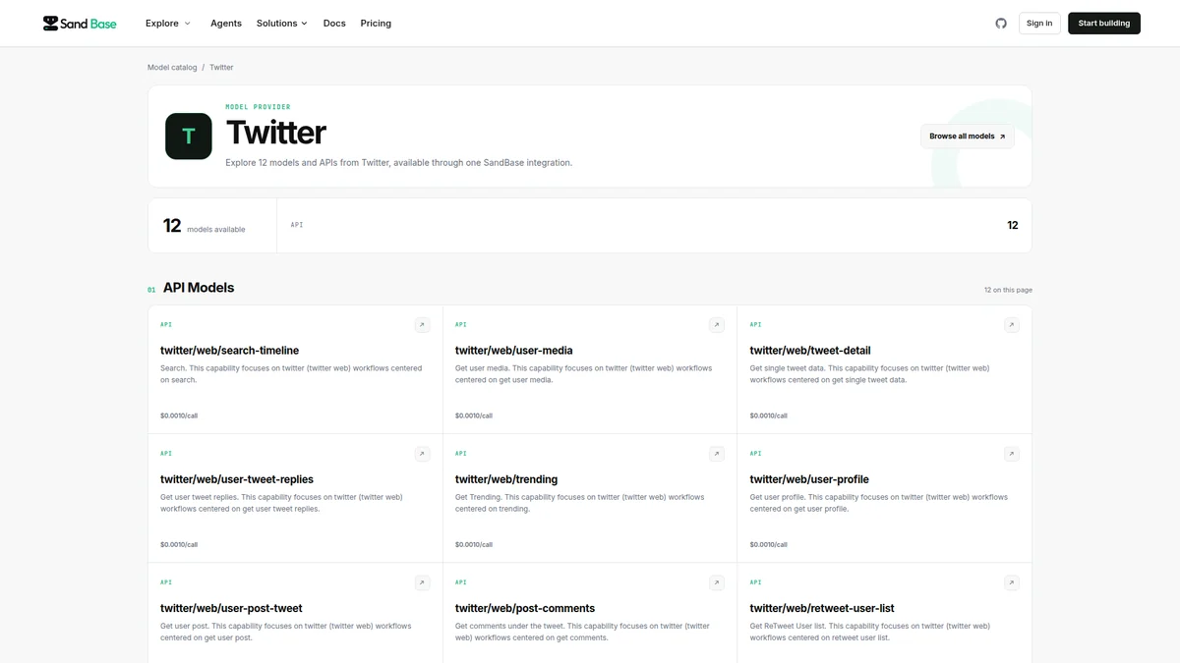Click the $0.0010/call price on user-media
The image size is (1180, 663).
click(x=474, y=415)
